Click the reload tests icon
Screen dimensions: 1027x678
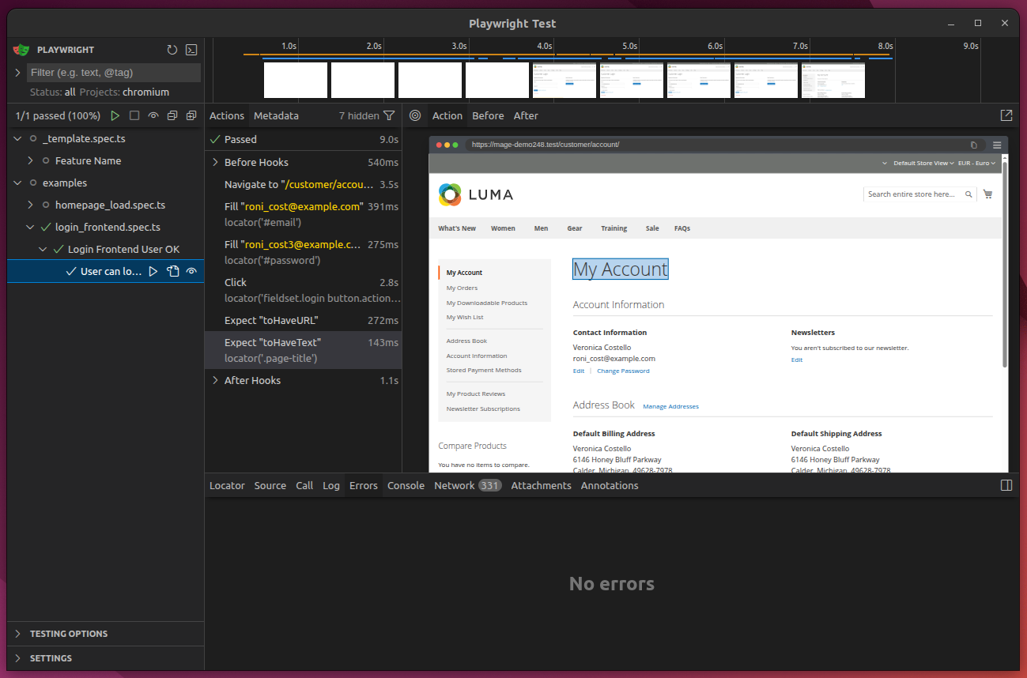click(172, 50)
